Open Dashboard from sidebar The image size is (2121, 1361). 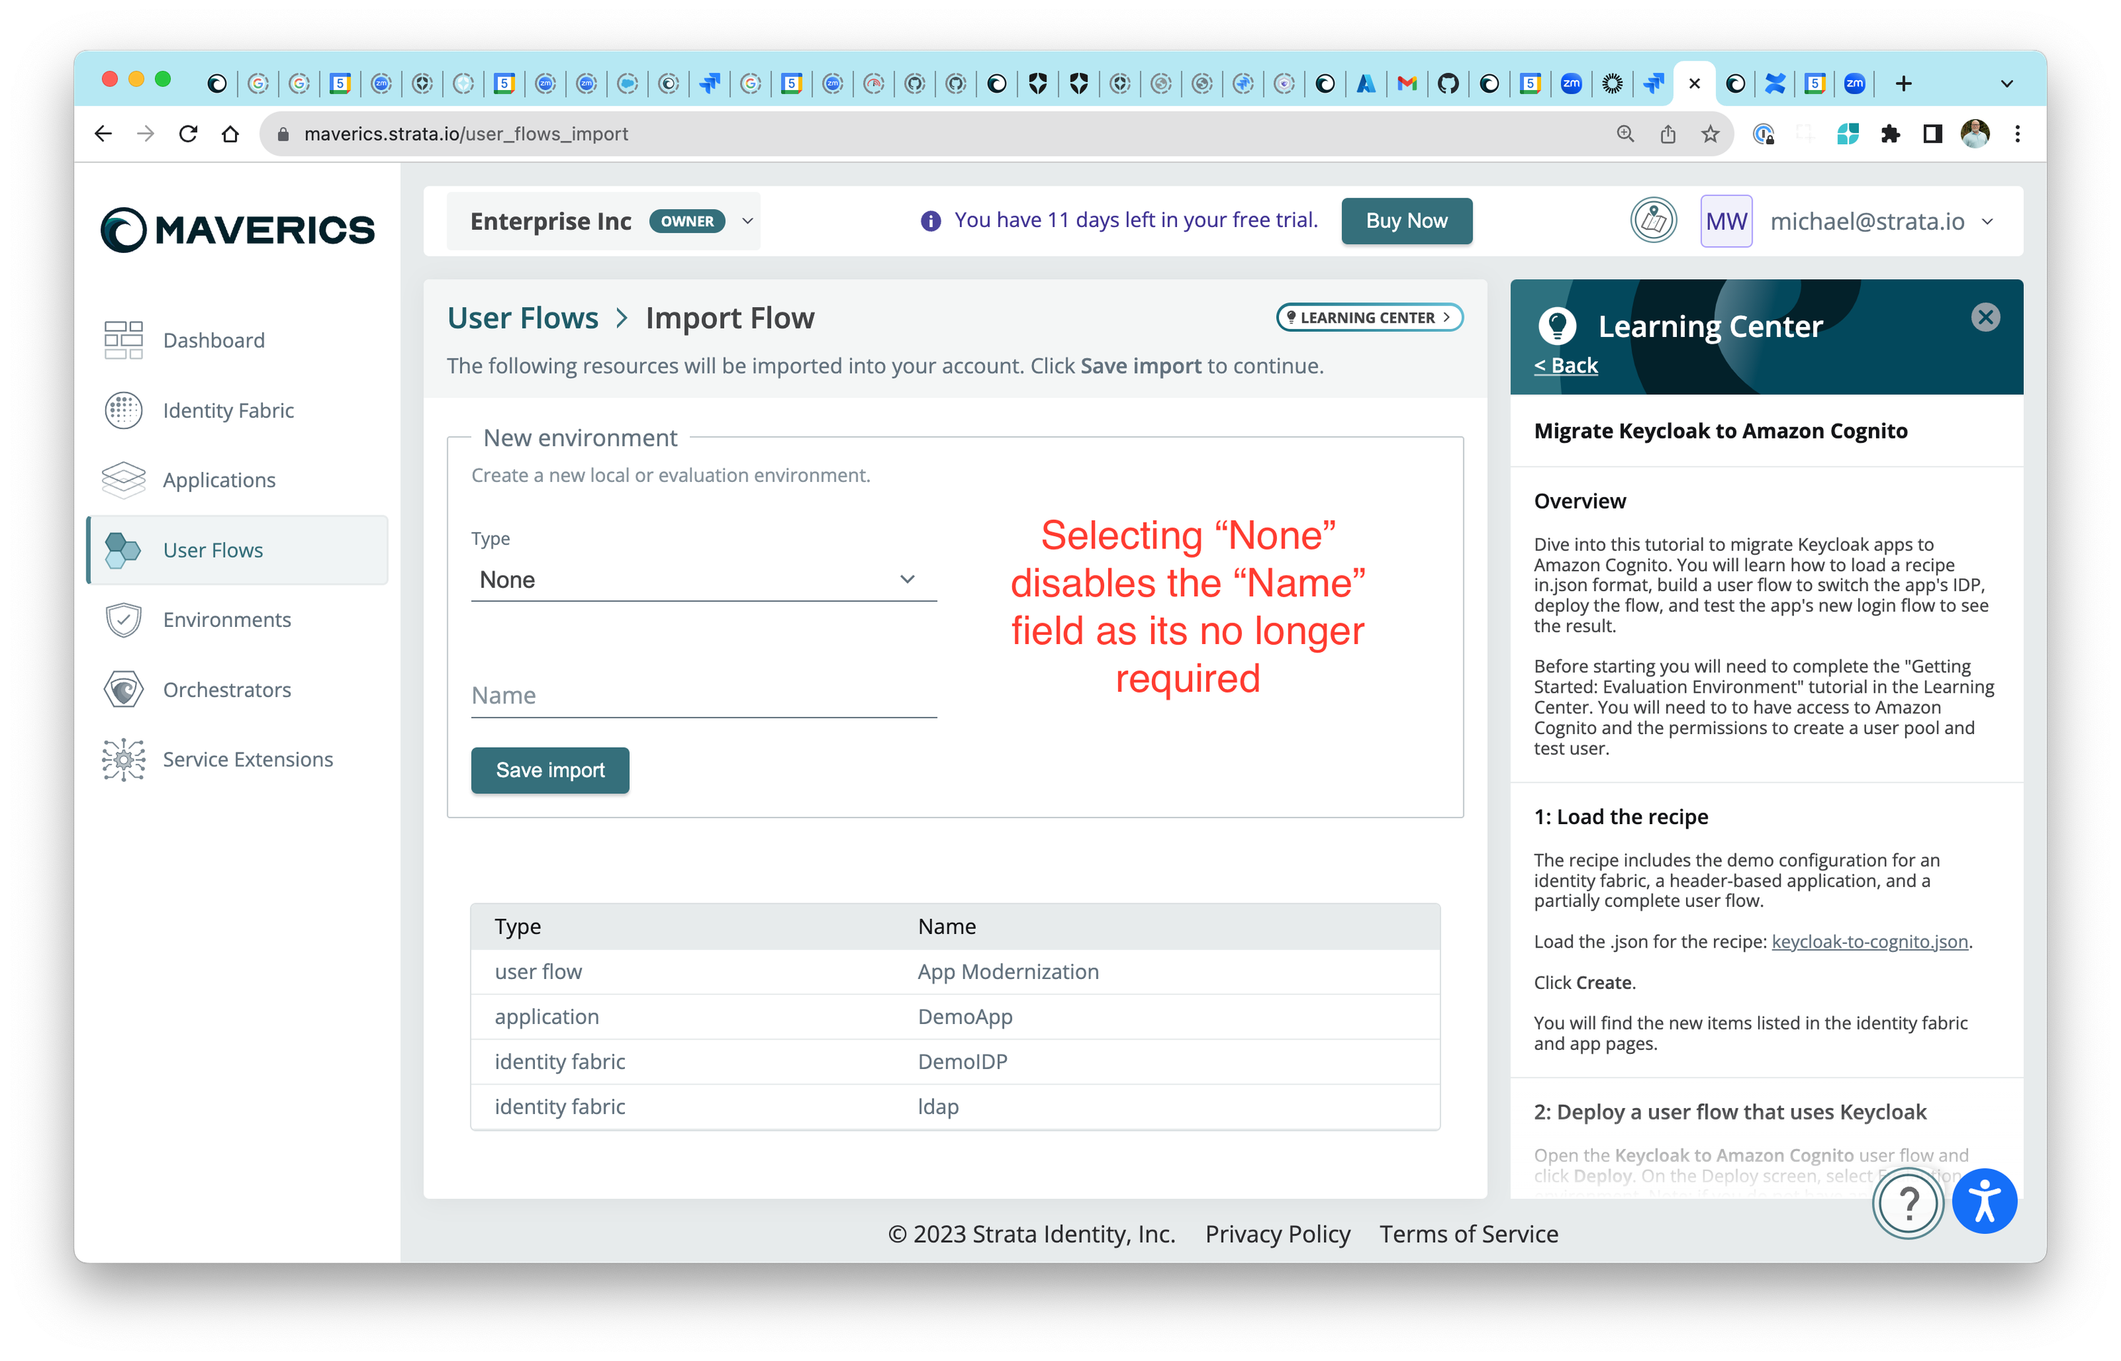click(x=213, y=340)
